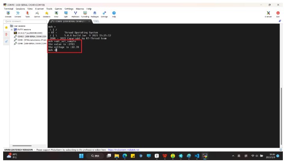Open the WPS red W taskbar icon
The width and height of the screenshot is (286, 161).
point(165,156)
